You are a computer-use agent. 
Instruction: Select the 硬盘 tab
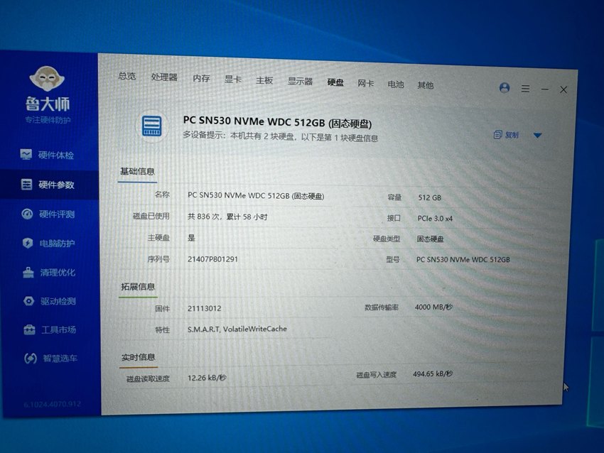pyautogui.click(x=335, y=82)
